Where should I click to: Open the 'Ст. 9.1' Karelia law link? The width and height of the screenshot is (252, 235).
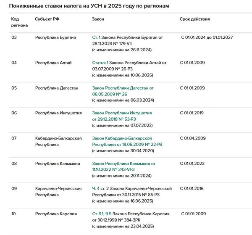[x=99, y=214]
